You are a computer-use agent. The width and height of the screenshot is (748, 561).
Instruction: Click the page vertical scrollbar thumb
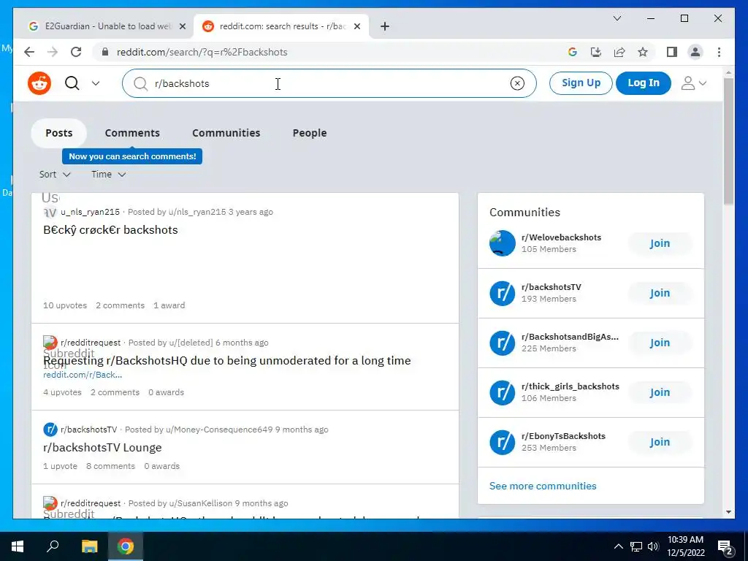728,141
